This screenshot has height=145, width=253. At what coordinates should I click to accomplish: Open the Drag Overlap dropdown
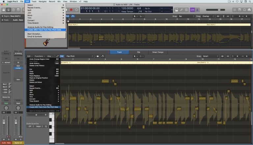point(208,16)
